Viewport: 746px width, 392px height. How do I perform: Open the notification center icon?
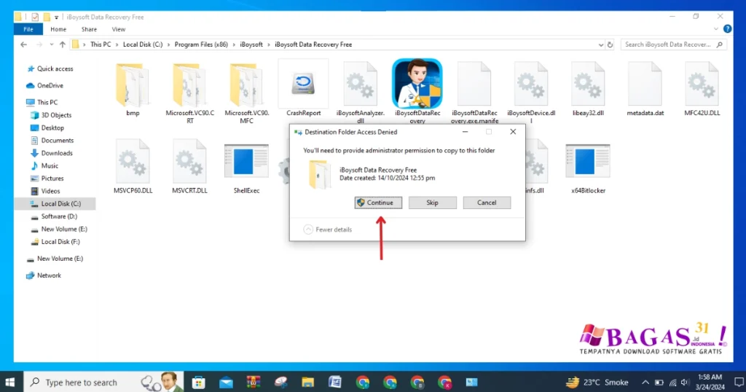(x=739, y=382)
